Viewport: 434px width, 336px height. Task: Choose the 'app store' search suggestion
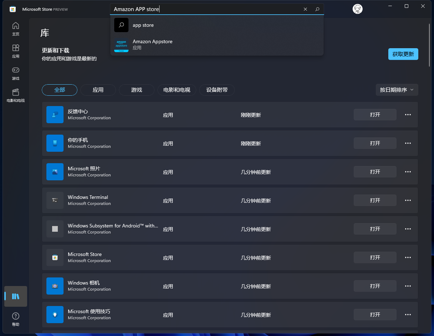pos(217,25)
